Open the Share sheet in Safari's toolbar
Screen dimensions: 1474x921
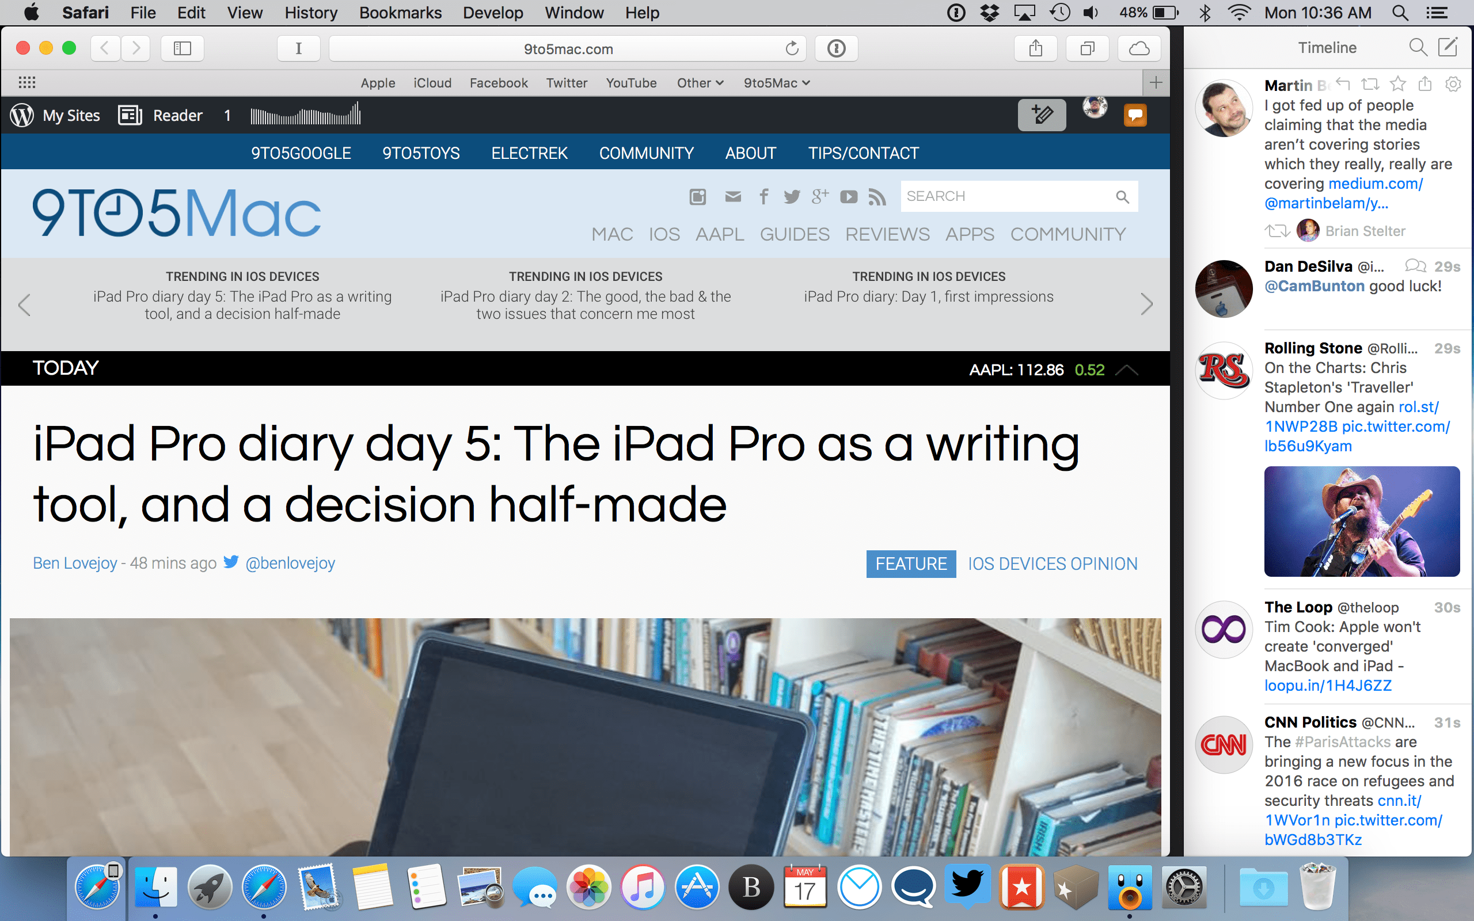pyautogui.click(x=1035, y=48)
